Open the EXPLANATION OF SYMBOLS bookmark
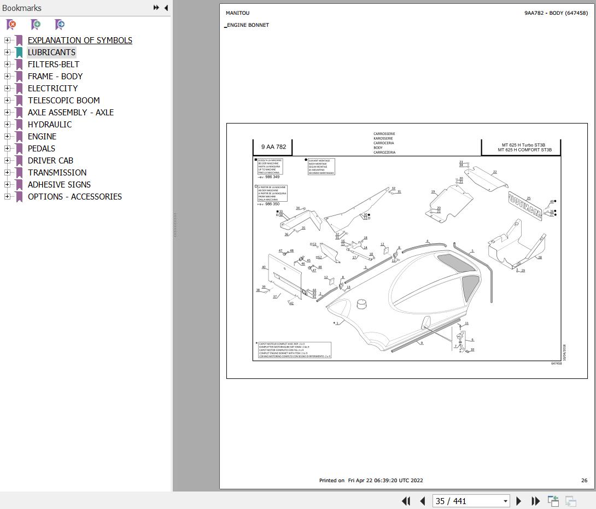Image resolution: width=596 pixels, height=509 pixels. click(x=80, y=40)
